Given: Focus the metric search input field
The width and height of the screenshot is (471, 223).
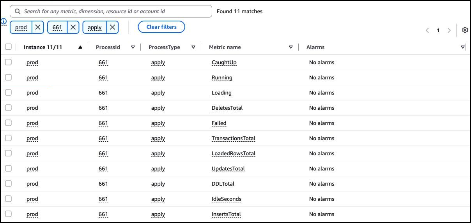Looking at the screenshot, I should 111,12.
